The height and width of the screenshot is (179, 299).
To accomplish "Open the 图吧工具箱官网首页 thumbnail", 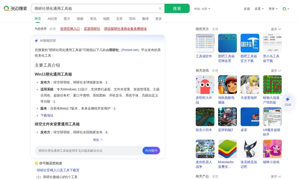I will coord(228,43).
